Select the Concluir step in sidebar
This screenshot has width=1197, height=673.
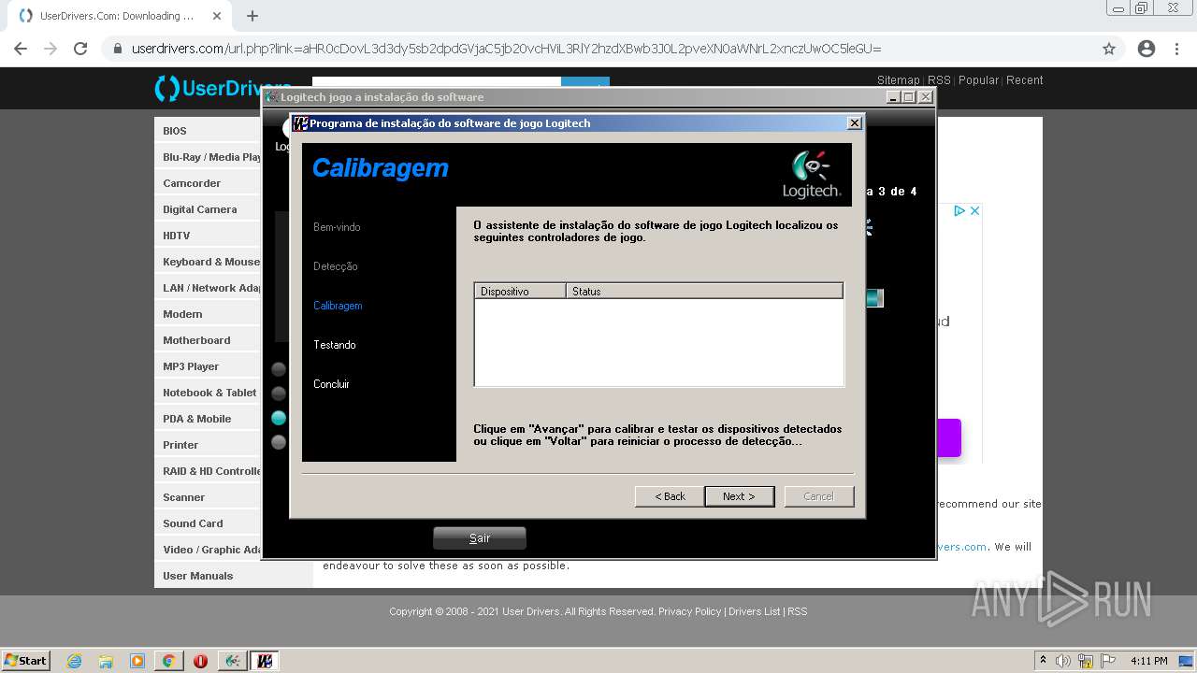(x=331, y=384)
